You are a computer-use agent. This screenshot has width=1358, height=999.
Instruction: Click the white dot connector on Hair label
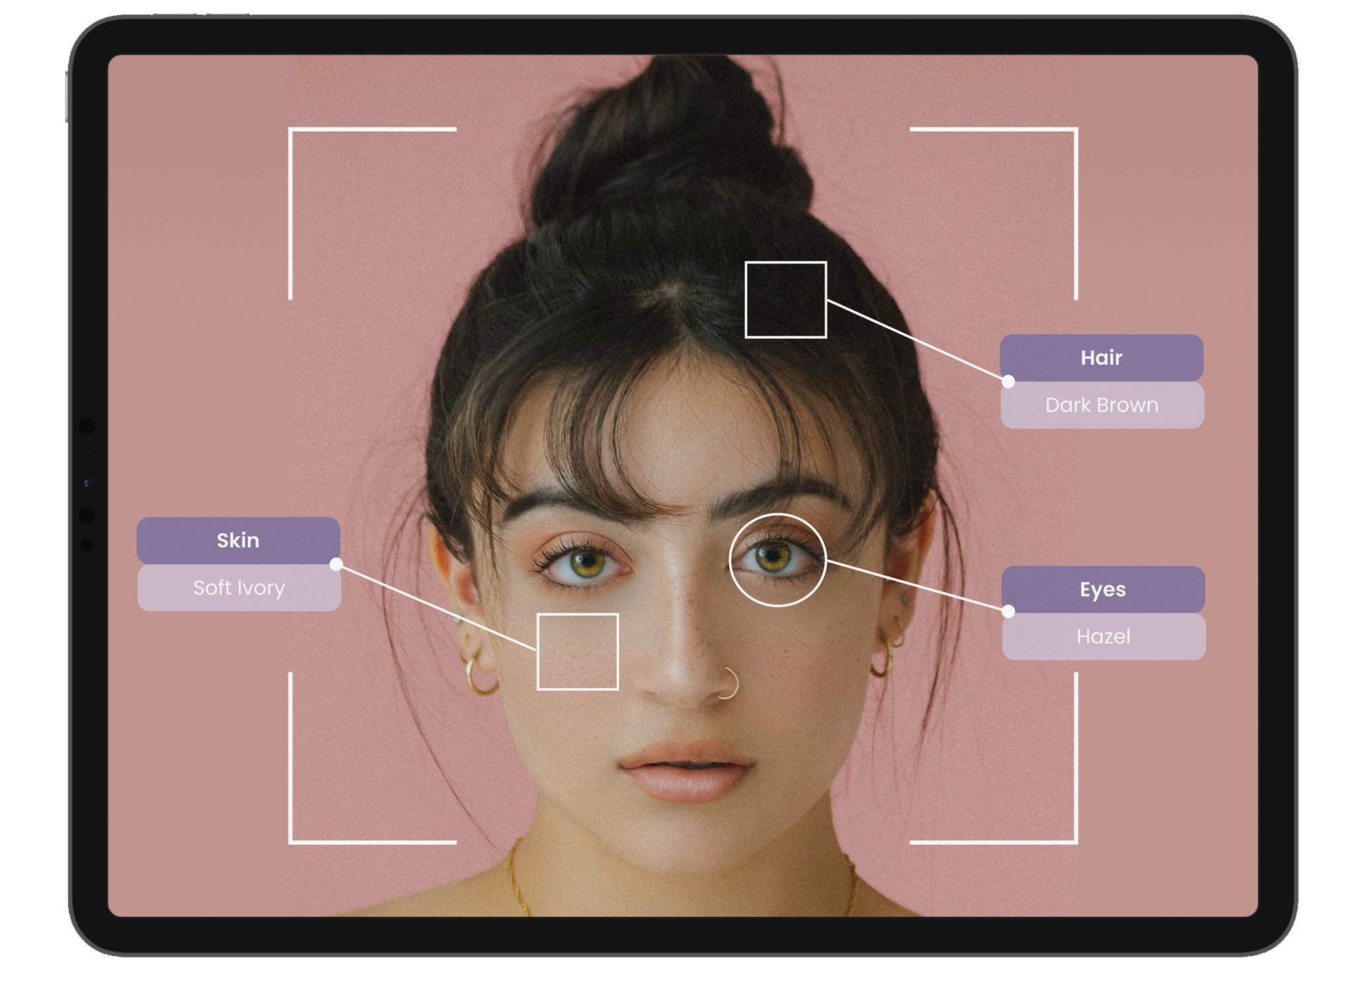coord(1008,382)
